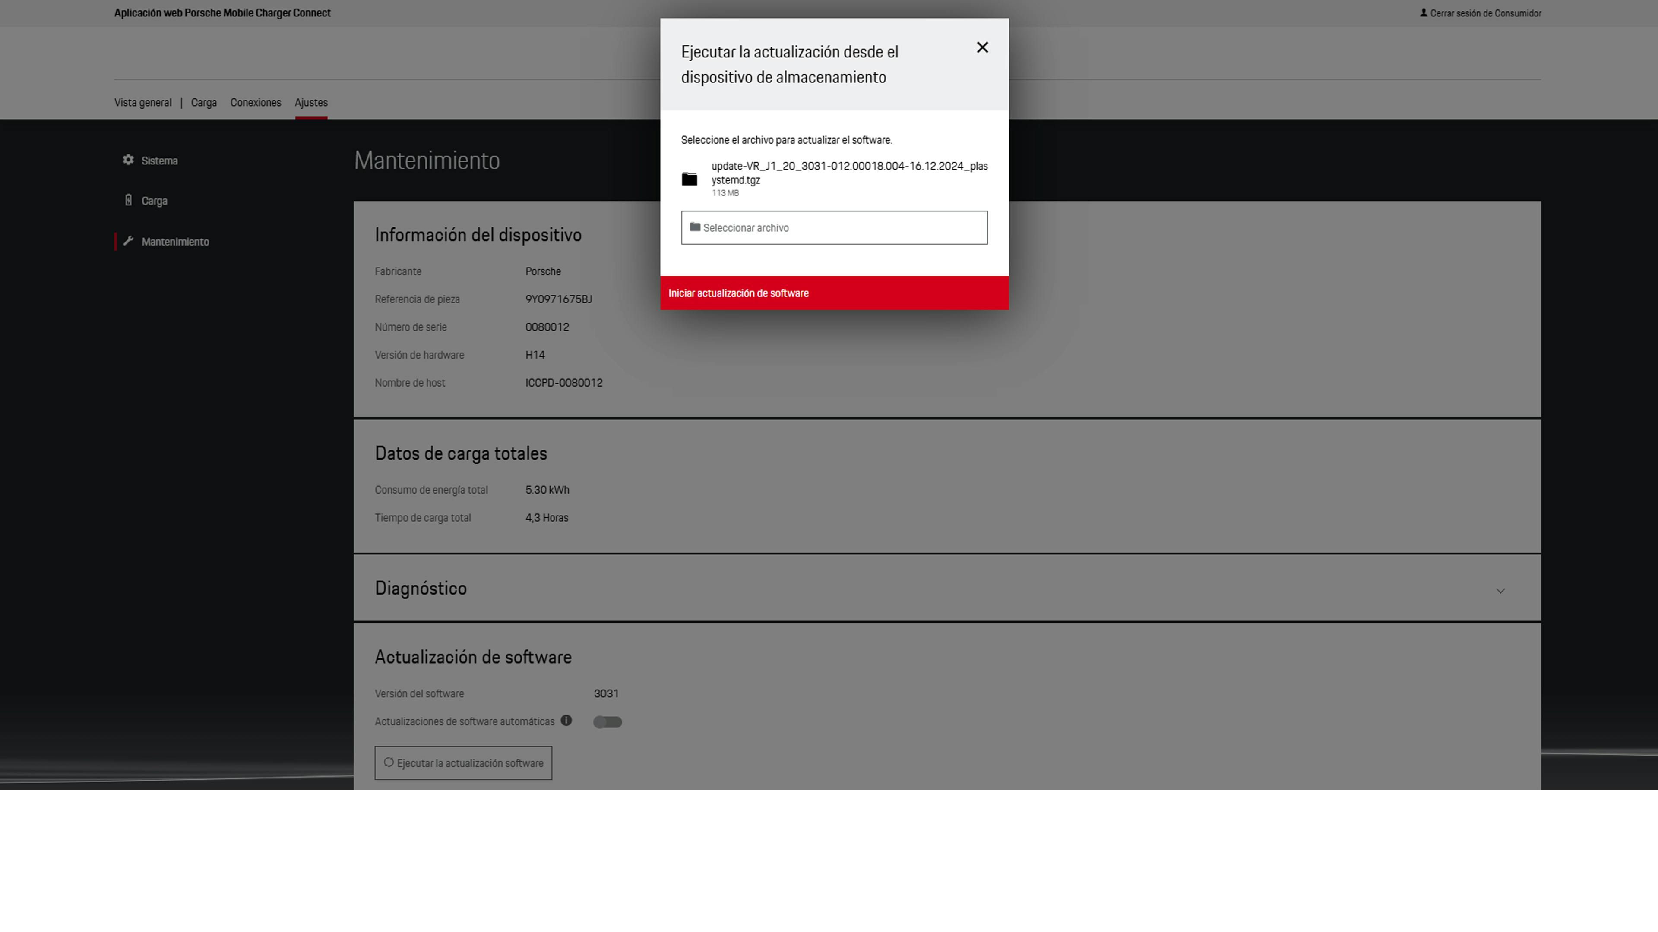Click the folder icon inside Seleccionar archivo field
The height and width of the screenshot is (932, 1658).
click(695, 227)
